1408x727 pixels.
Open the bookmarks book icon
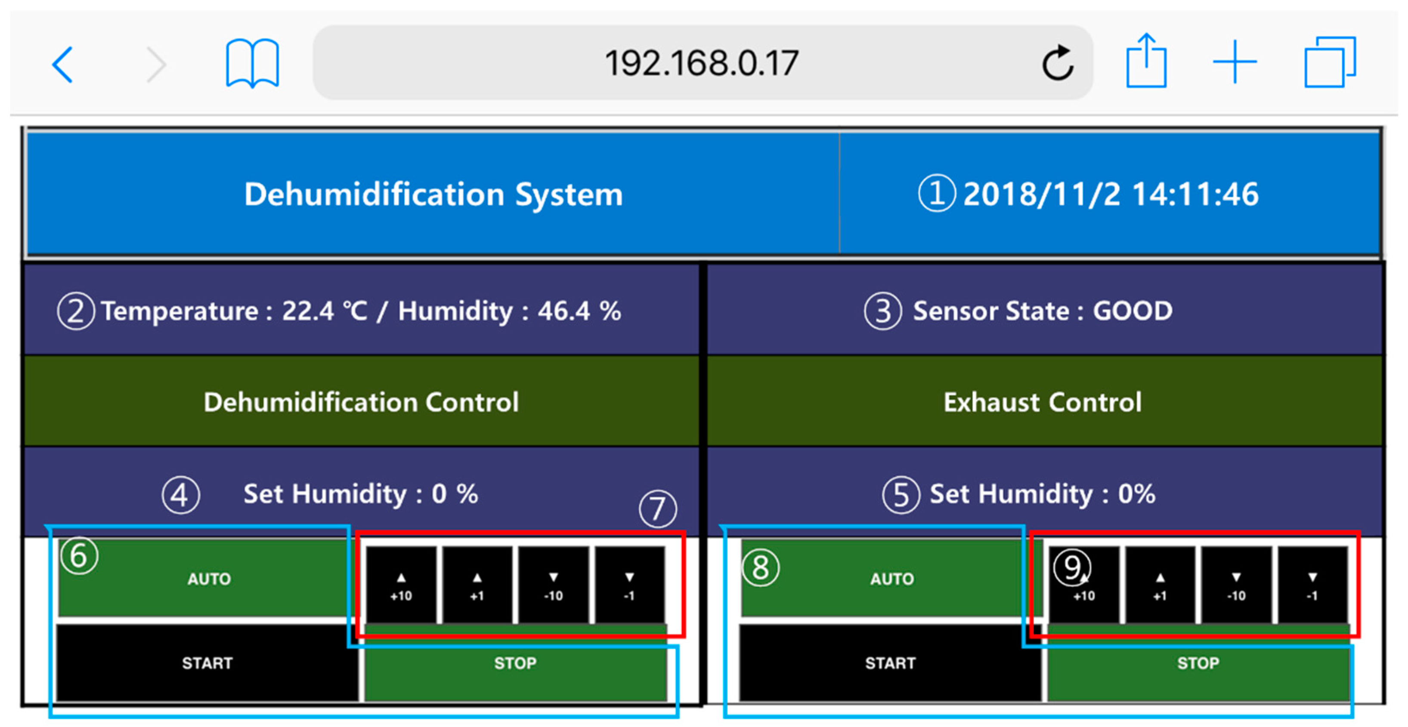252,63
